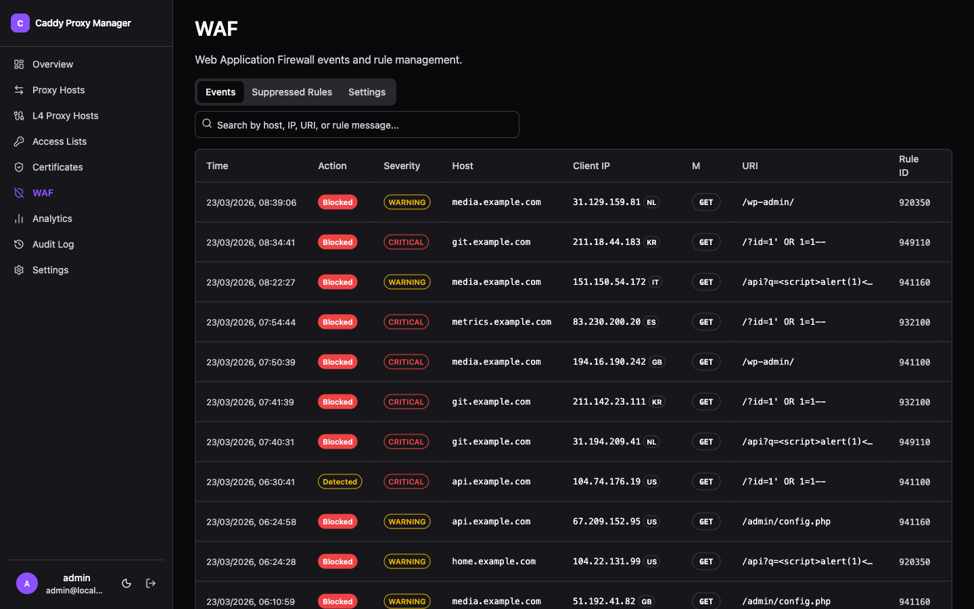Navigate to Proxy Hosts using its sidebar icon

[19, 90]
